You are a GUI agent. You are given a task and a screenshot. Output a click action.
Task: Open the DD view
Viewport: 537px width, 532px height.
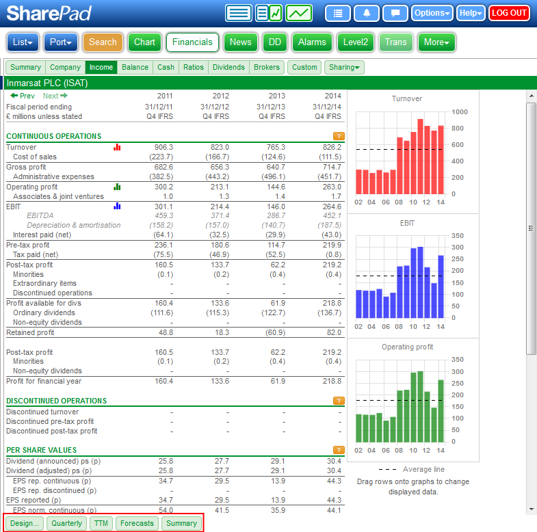click(275, 42)
